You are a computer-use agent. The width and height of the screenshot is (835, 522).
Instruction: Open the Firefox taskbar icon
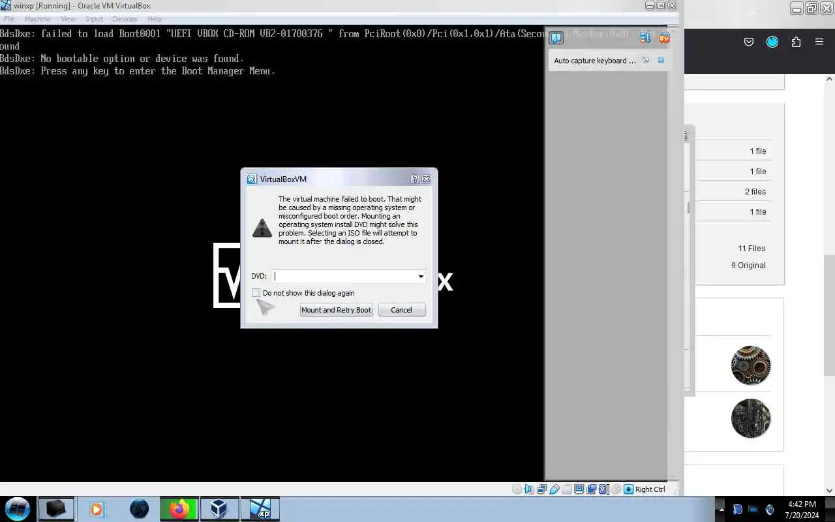click(x=179, y=509)
